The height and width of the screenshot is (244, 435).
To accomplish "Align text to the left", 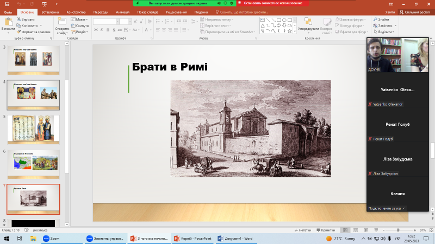I will point(158,30).
